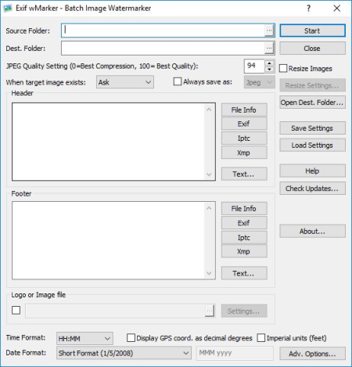Viewport: 352px width, 367px height.
Task: Click the custom date format MMM yyyy field
Action: tap(235, 353)
